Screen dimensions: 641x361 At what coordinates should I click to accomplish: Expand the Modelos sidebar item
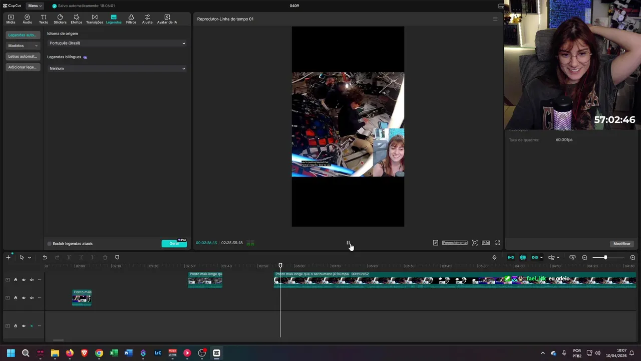[23, 46]
